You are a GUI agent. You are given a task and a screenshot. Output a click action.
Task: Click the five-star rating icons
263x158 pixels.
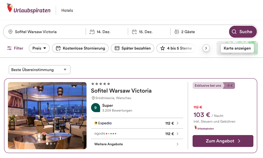(100, 84)
